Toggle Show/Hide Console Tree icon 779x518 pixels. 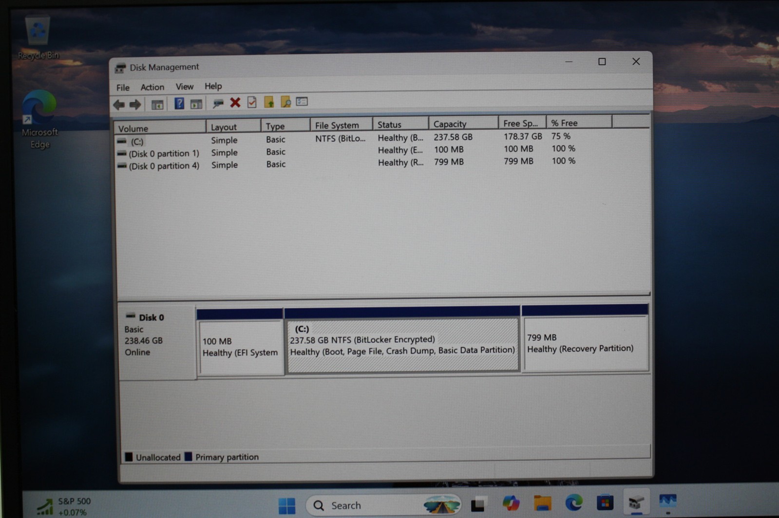pyautogui.click(x=157, y=104)
